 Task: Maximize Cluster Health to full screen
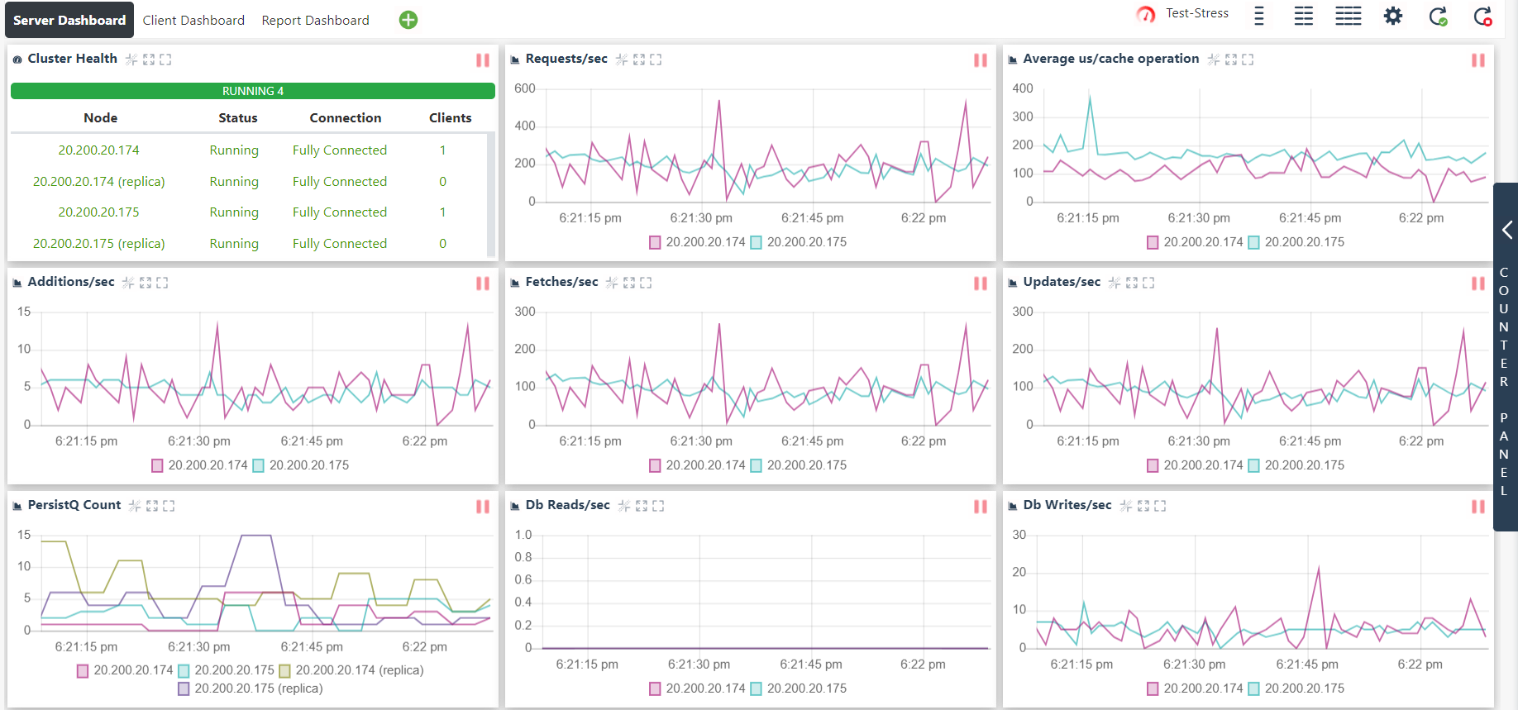pos(165,60)
